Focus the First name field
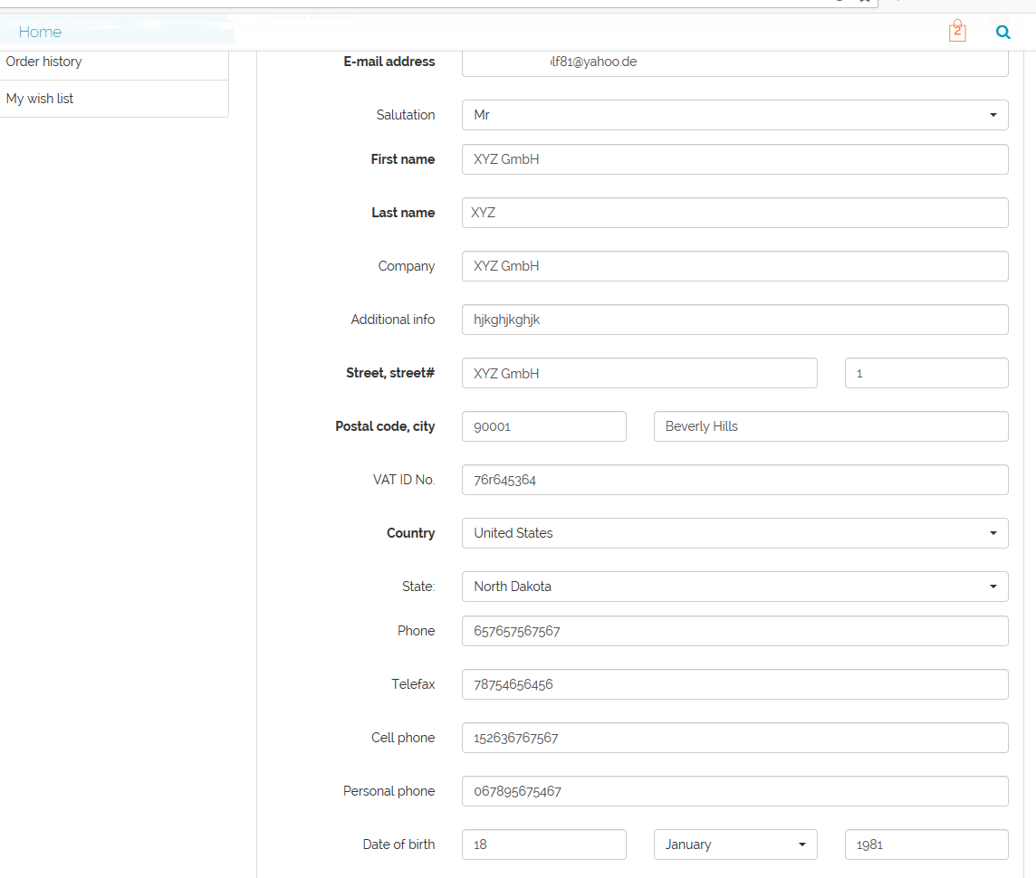This screenshot has width=1036, height=878. 734,159
